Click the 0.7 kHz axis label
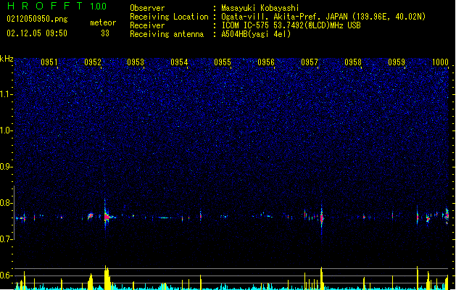This screenshot has width=456, height=290. (6, 239)
